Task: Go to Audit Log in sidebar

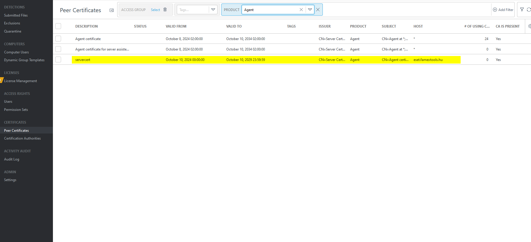Action: pyautogui.click(x=12, y=159)
